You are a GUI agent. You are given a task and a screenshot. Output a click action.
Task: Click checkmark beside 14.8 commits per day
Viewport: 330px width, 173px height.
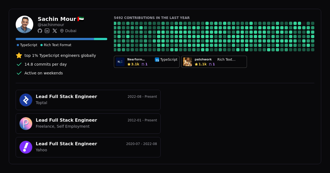(x=19, y=64)
